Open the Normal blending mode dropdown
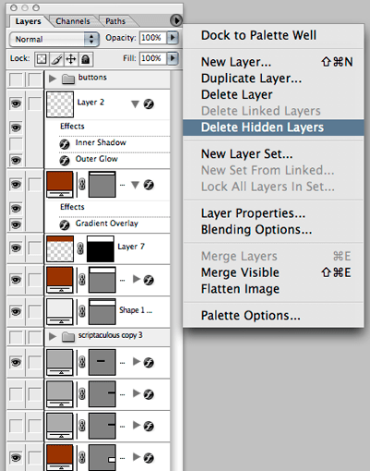The height and width of the screenshot is (471, 370). point(54,39)
